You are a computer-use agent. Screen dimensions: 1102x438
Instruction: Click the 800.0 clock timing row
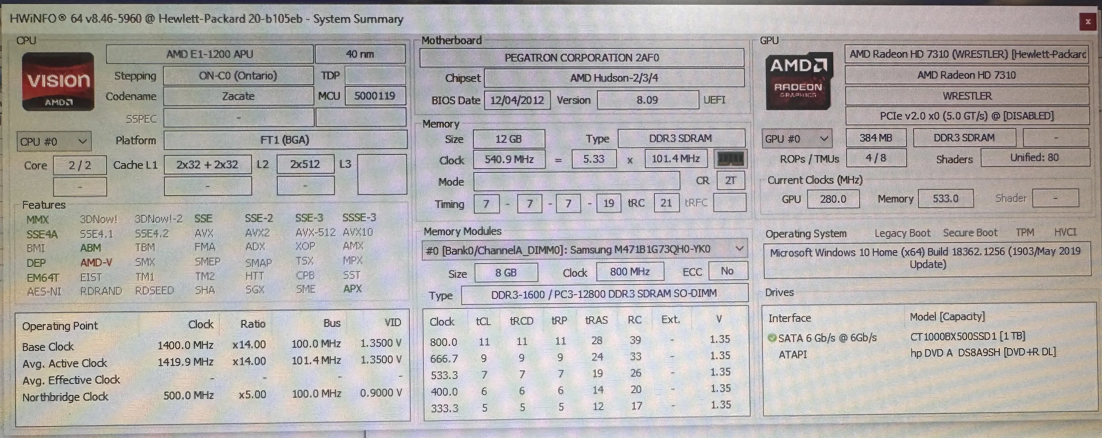(444, 342)
